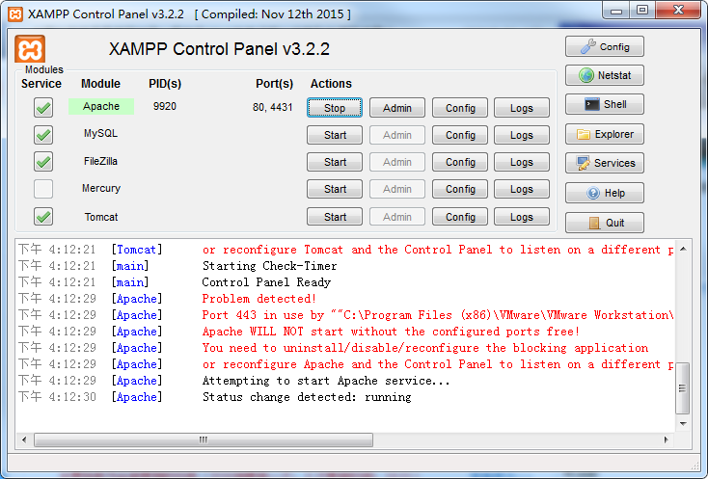Click log line 'Attempting to start Apache service...'

coord(326,381)
